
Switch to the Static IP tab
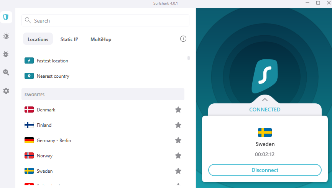[x=69, y=39]
